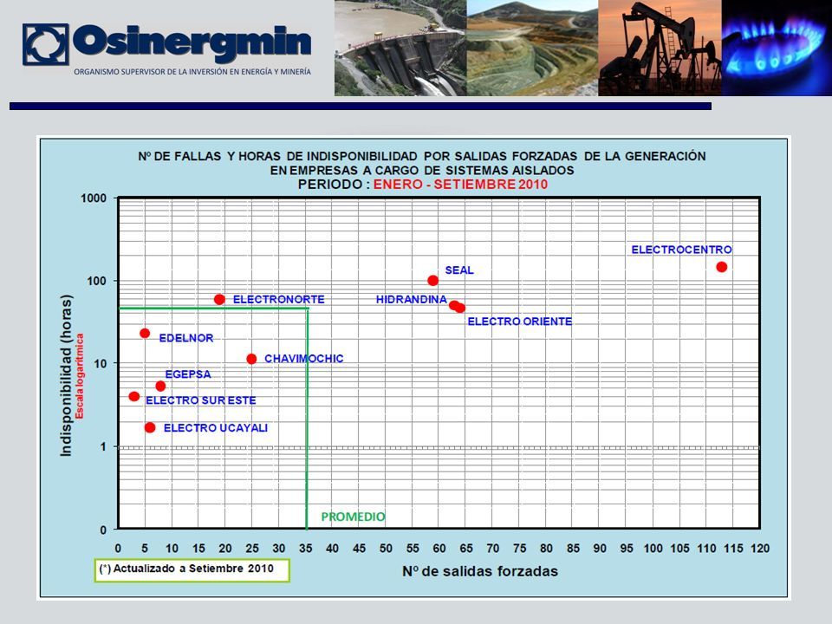Click the ELECTRO UCAYALI data point
The image size is (832, 624).
(x=150, y=427)
